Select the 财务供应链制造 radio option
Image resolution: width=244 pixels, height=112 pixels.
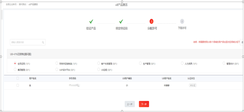pos(57,63)
